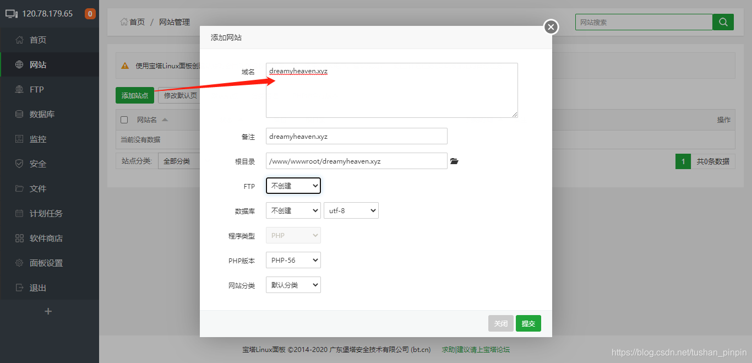Open the utf-8 encoding dropdown
Screen dimensions: 752x363
point(351,210)
